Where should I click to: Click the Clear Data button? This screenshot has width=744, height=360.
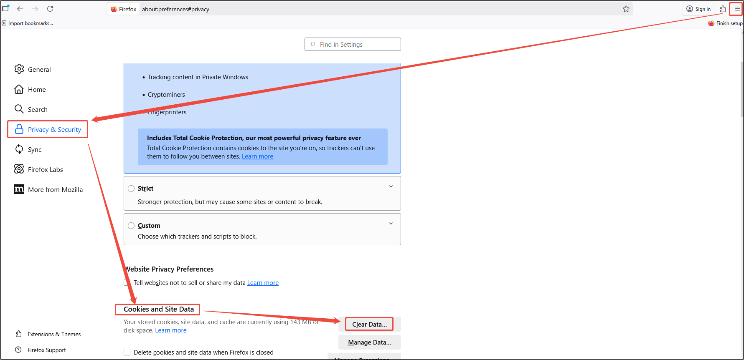[369, 324]
